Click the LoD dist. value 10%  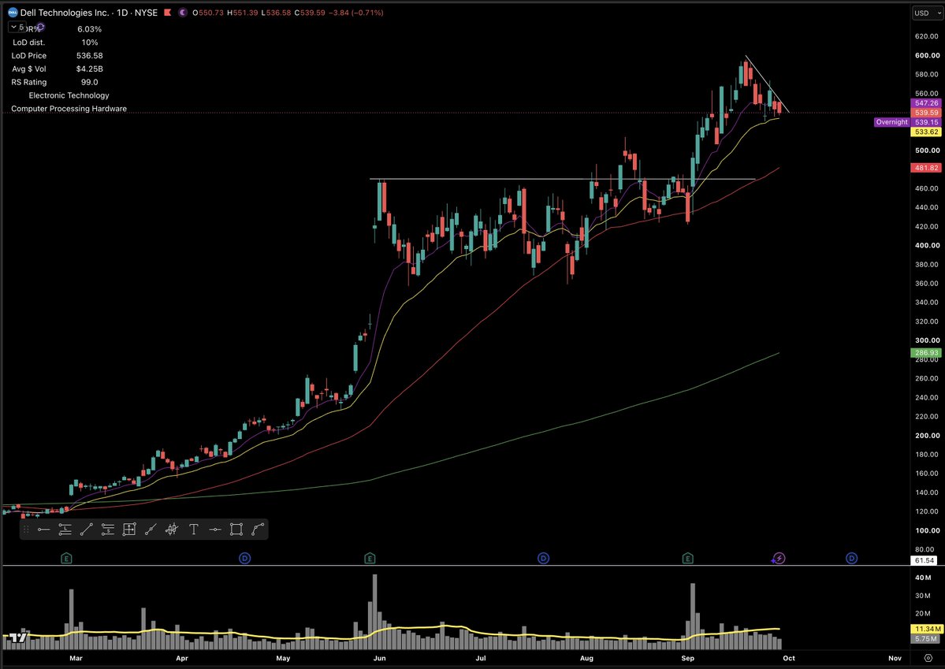coord(89,43)
